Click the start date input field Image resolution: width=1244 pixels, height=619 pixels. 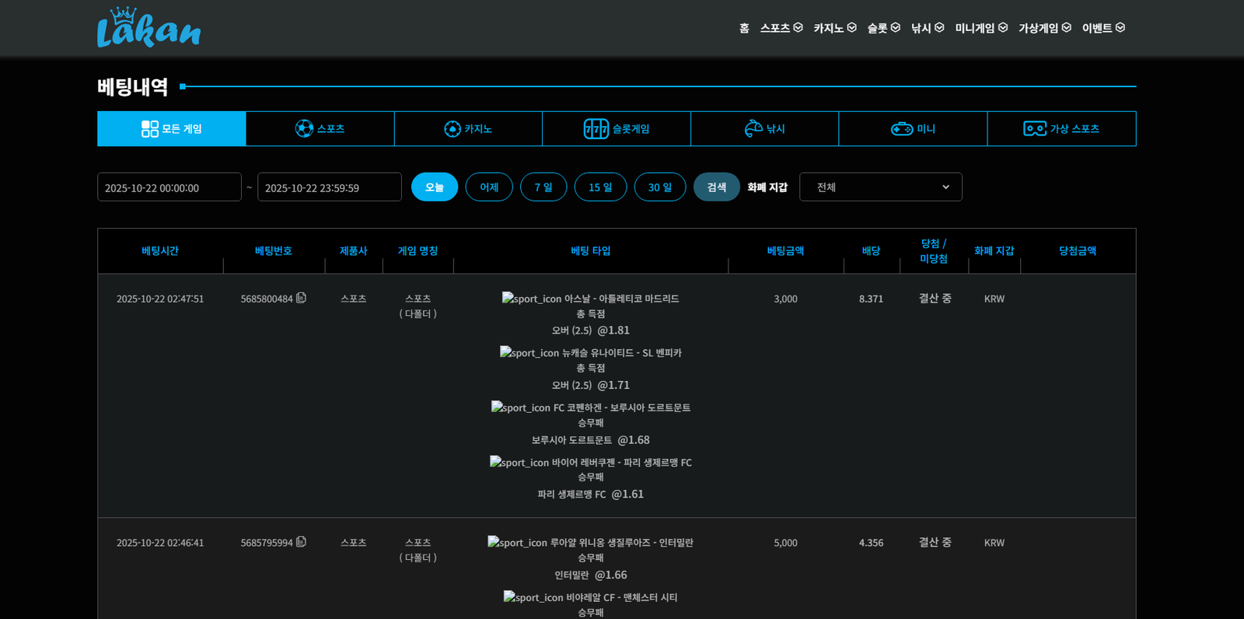point(169,187)
